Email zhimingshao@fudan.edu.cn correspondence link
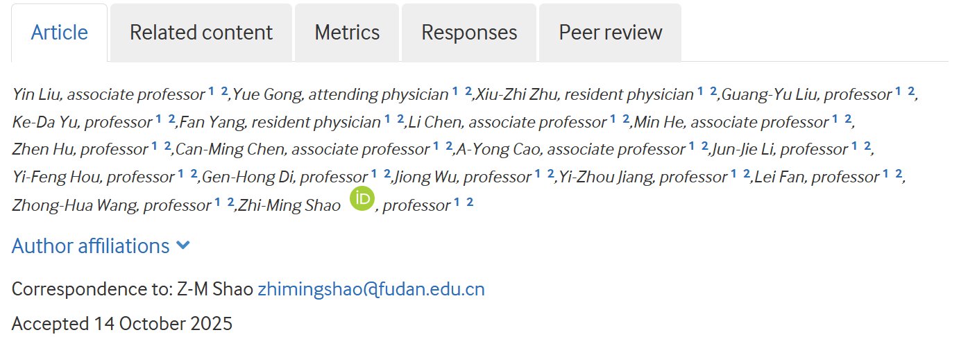Screen dimensions: 968x337 (x=371, y=289)
